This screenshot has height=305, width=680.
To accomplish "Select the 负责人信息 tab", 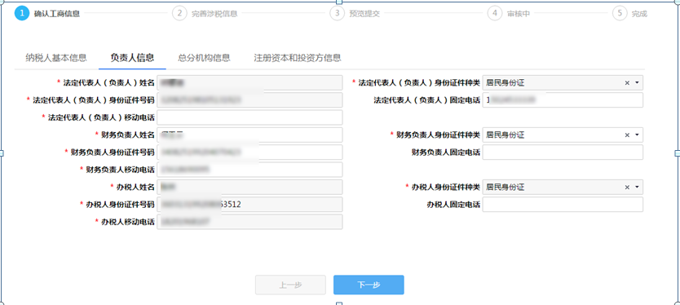I will pyautogui.click(x=132, y=58).
